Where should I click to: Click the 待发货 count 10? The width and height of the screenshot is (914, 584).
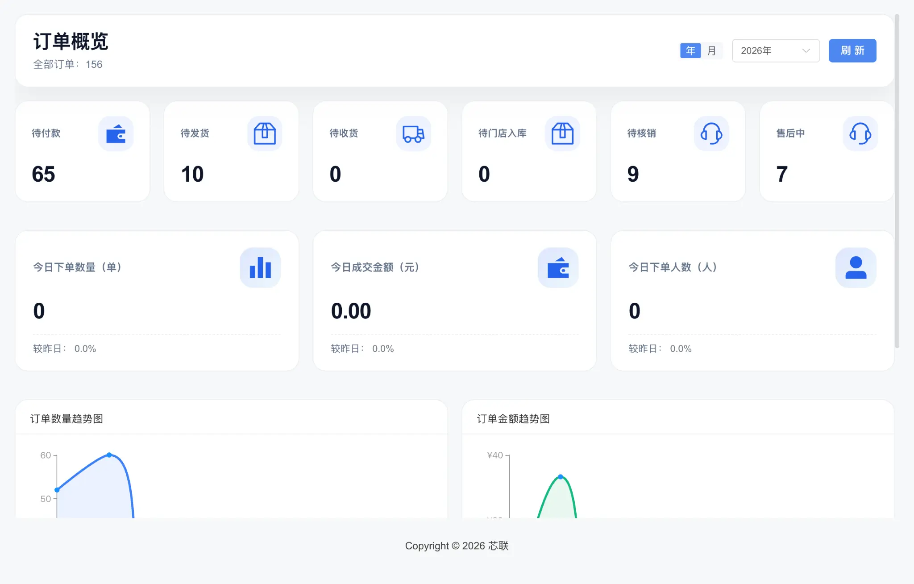192,174
